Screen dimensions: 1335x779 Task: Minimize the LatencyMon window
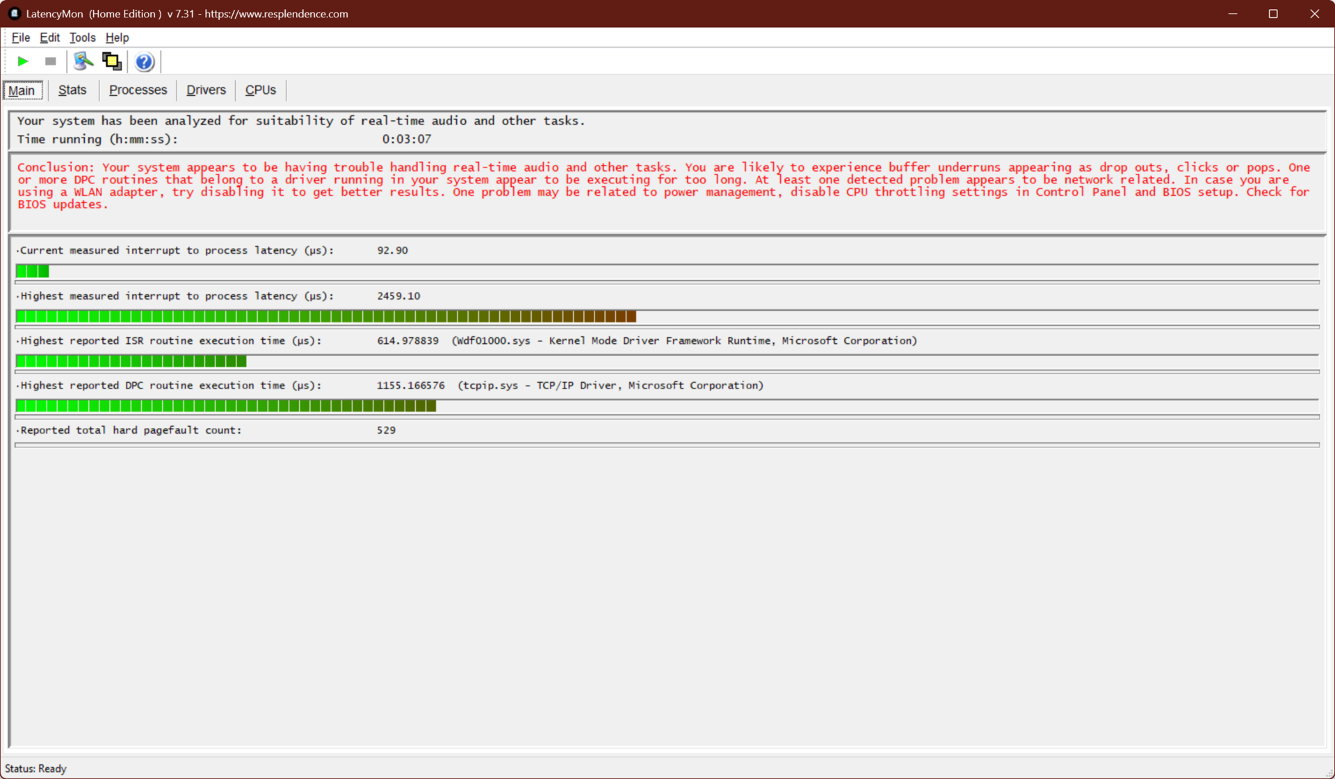pos(1233,13)
